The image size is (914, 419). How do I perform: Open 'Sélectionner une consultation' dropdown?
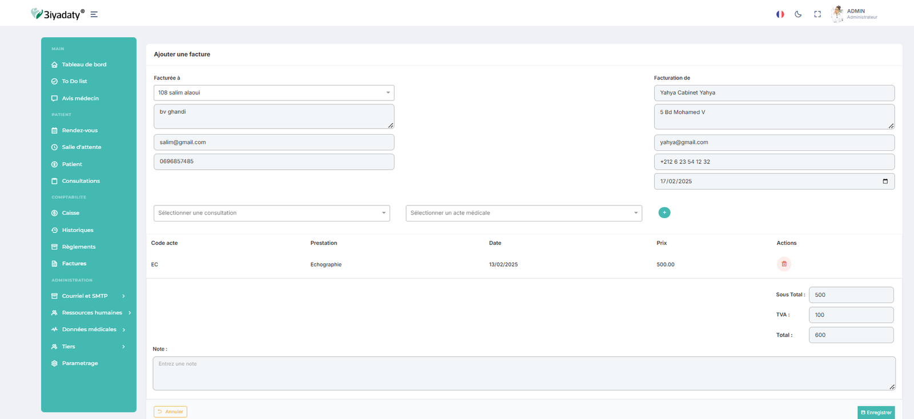[x=271, y=213]
